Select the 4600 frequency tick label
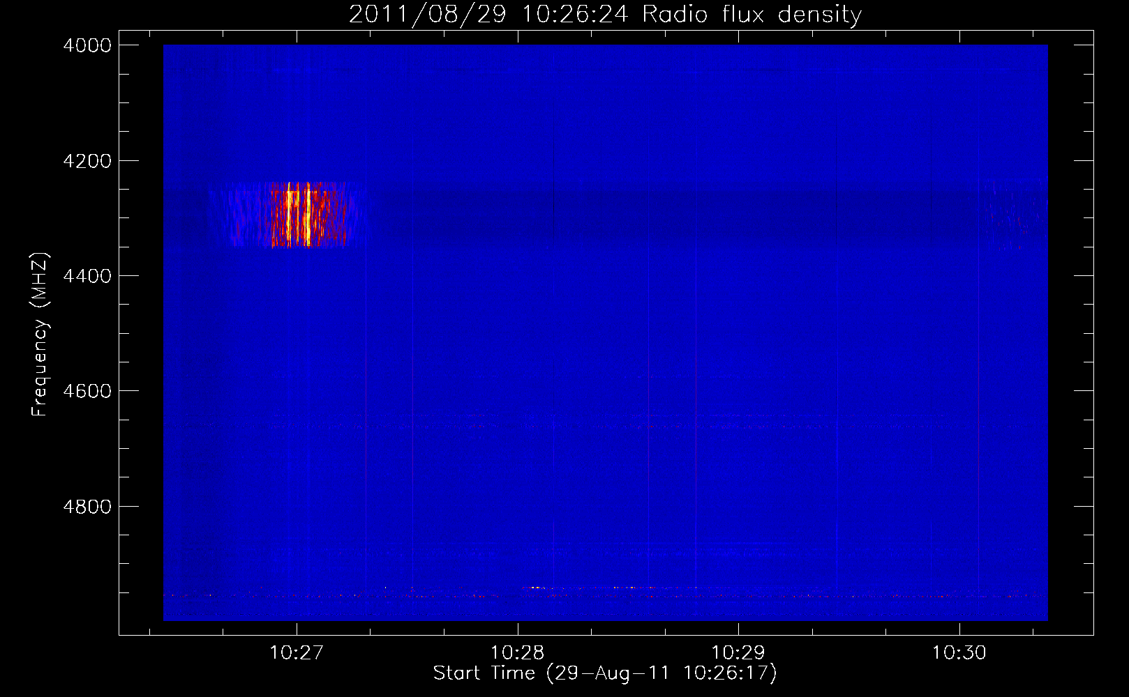1129x697 pixels. click(x=87, y=391)
